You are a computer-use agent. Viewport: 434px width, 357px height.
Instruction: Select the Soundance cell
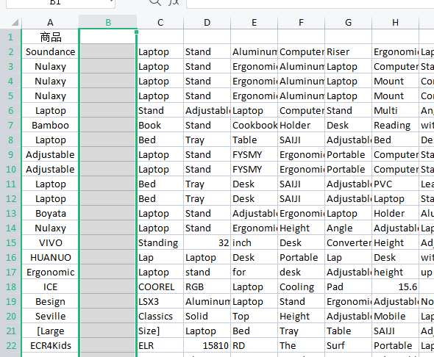click(x=50, y=51)
